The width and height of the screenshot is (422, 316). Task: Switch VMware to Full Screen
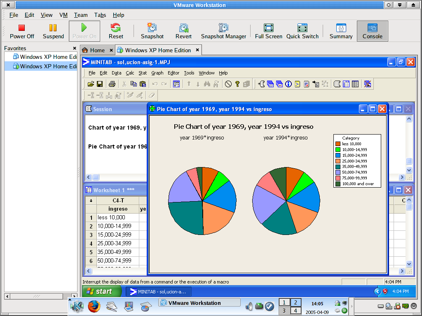(x=268, y=31)
